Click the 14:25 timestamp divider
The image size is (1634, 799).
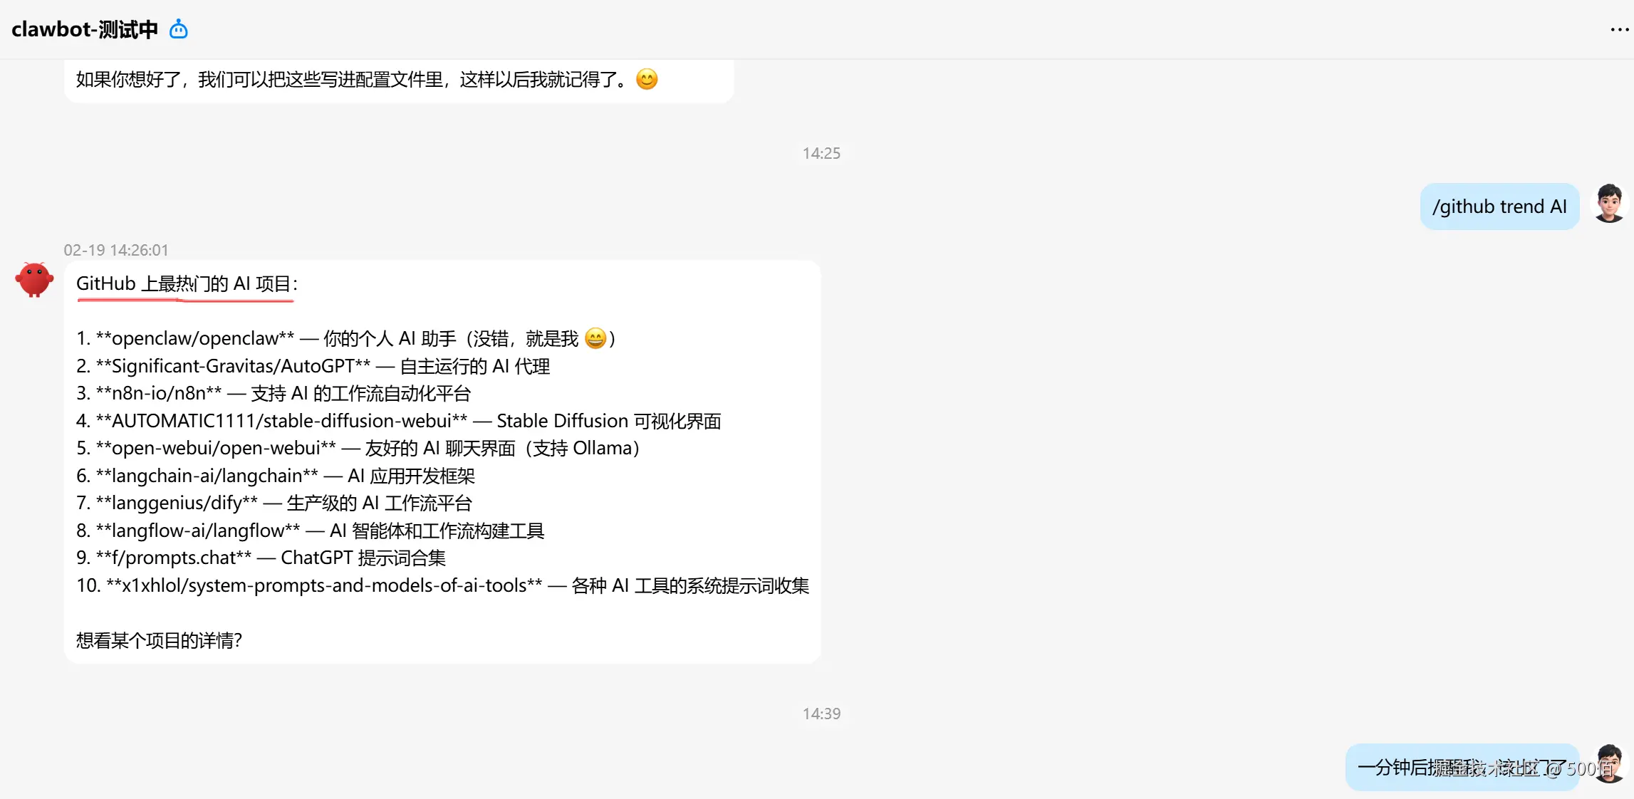pyautogui.click(x=821, y=153)
